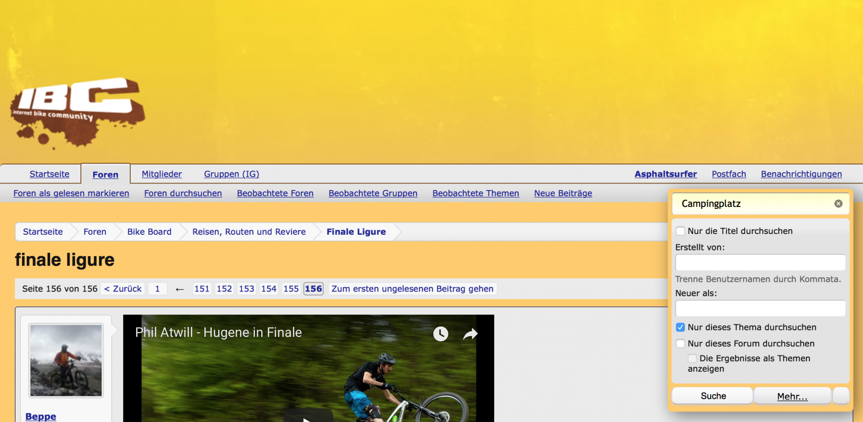Click the 'Erstellt von' input field

click(x=760, y=263)
